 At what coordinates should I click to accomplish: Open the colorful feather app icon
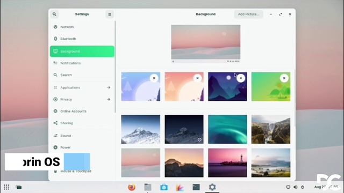(x=180, y=187)
